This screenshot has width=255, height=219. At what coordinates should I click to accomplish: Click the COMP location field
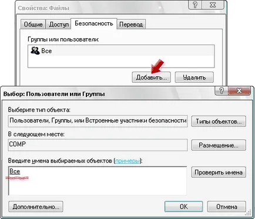pyautogui.click(x=98, y=145)
